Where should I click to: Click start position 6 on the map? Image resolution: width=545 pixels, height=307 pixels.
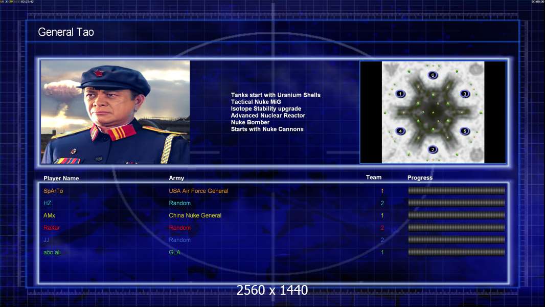(x=433, y=75)
